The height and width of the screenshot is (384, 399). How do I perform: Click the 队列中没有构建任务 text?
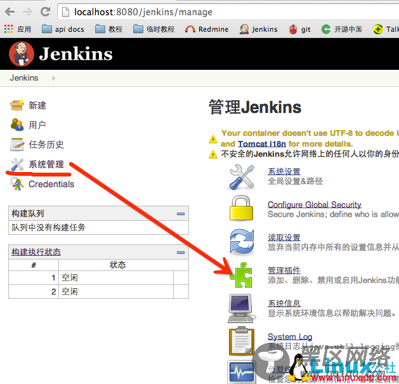coord(48,227)
